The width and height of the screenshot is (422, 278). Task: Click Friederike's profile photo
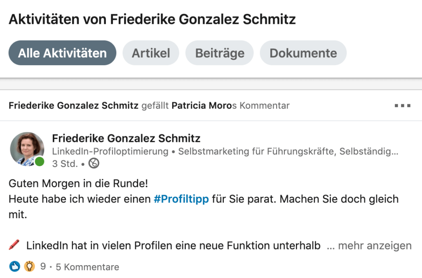(x=27, y=149)
